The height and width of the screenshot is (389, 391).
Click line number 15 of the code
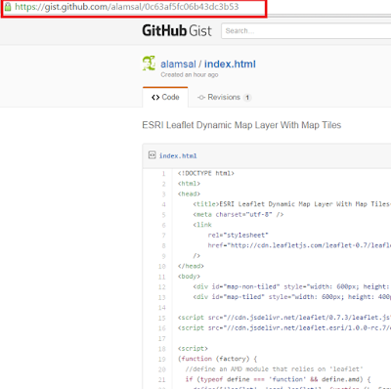tap(162, 318)
